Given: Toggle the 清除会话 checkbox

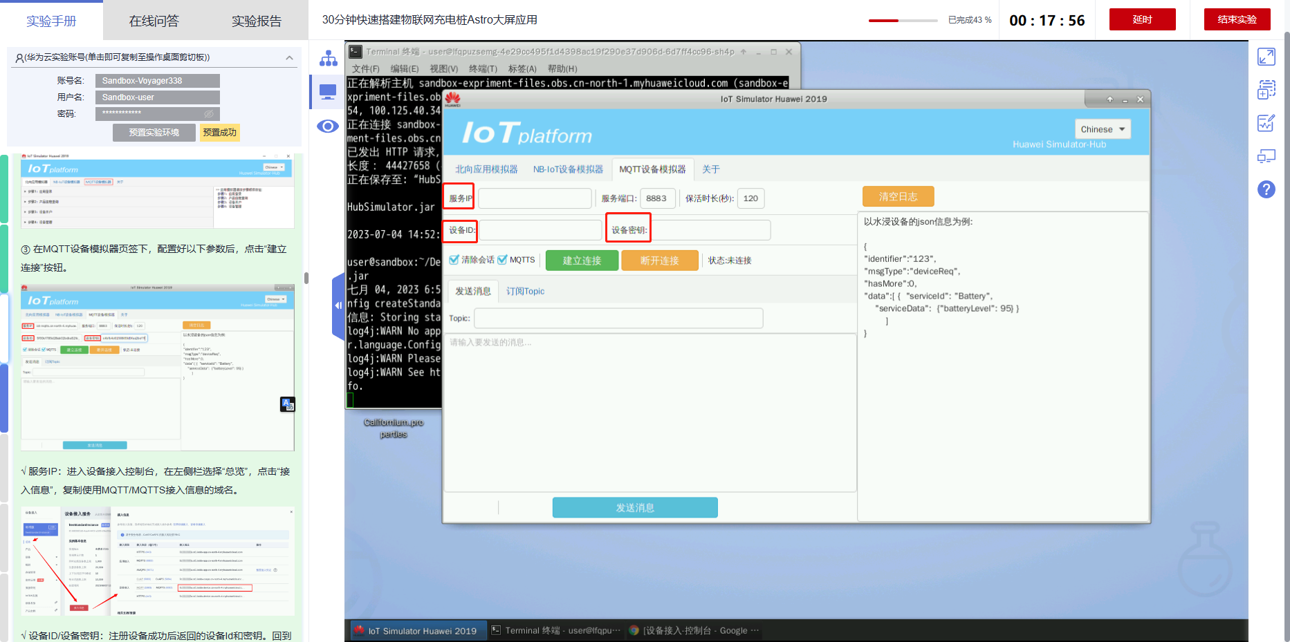Looking at the screenshot, I should 454,260.
